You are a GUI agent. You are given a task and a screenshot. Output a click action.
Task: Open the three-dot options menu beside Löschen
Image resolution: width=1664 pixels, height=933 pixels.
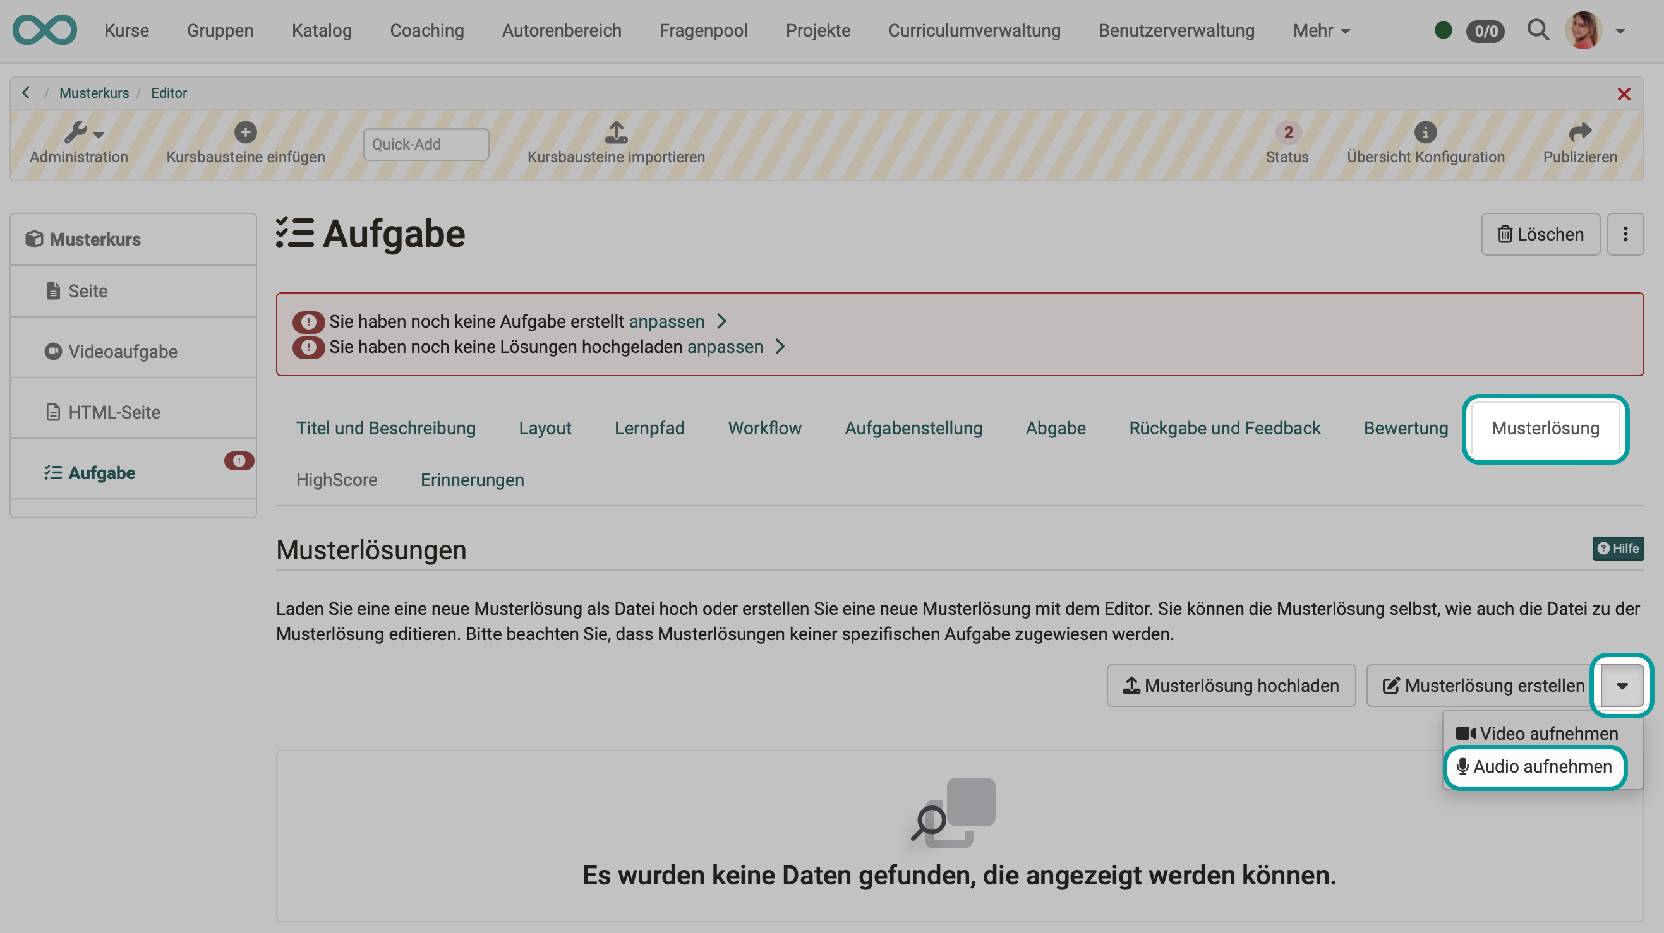point(1625,234)
